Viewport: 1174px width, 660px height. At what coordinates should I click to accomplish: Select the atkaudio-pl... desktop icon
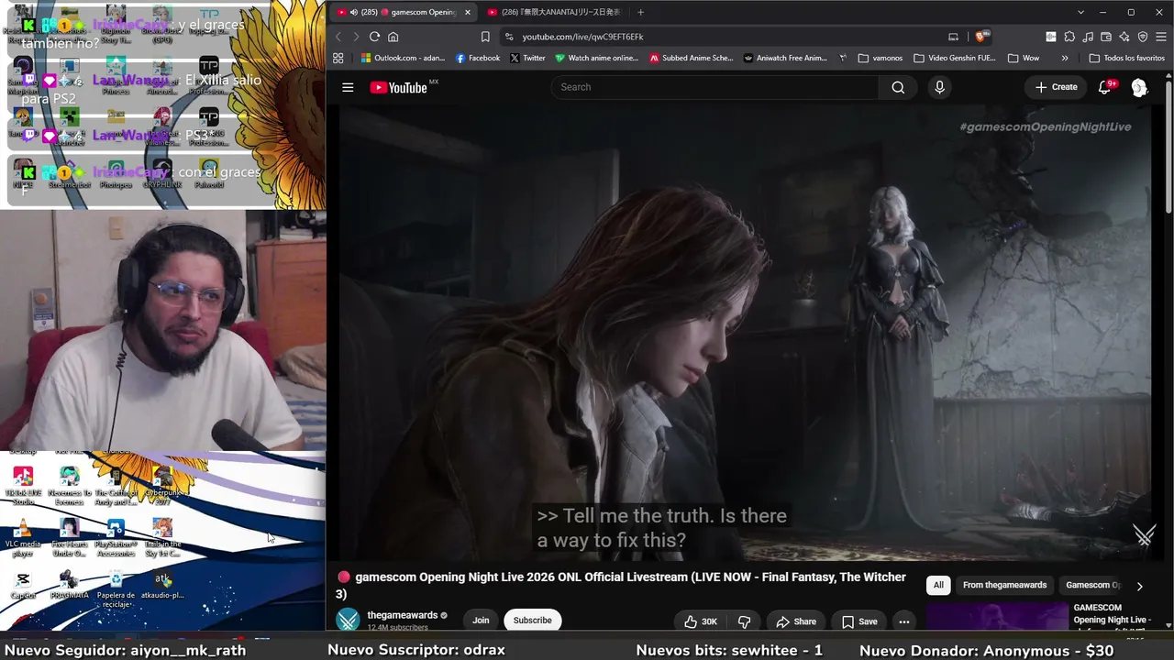click(x=162, y=586)
